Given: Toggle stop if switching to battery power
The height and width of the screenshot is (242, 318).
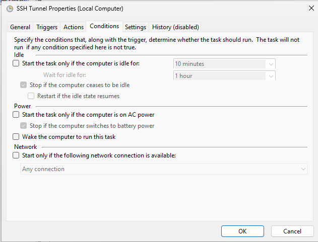Looking at the screenshot, I should pyautogui.click(x=24, y=126).
